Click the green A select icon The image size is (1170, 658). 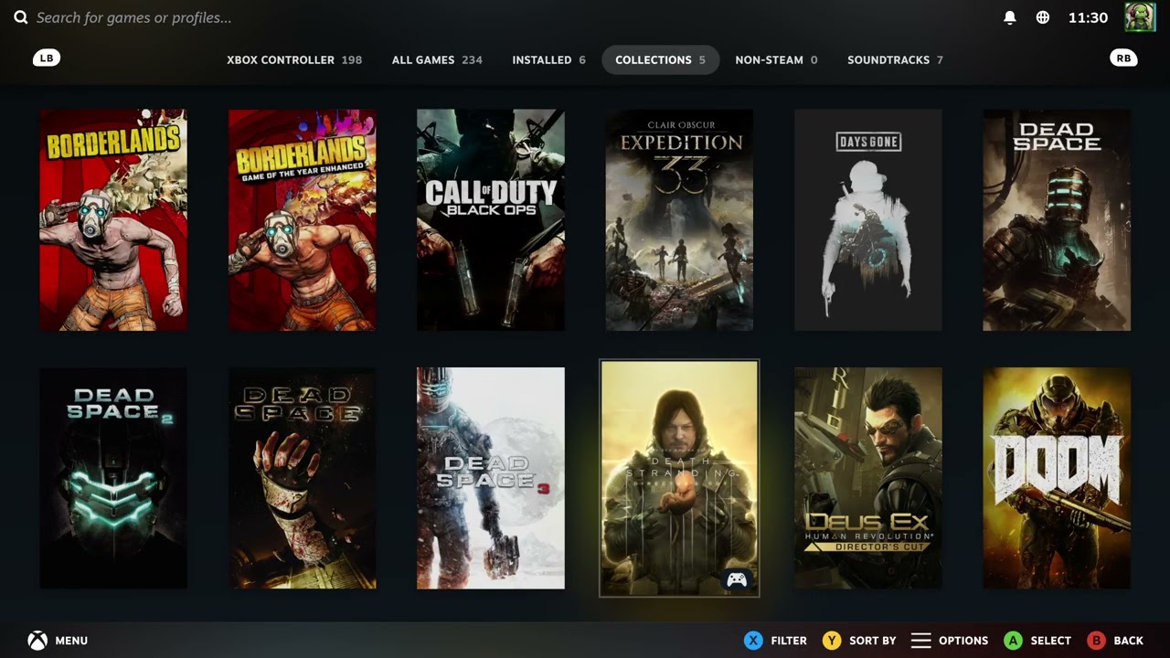tap(1013, 641)
